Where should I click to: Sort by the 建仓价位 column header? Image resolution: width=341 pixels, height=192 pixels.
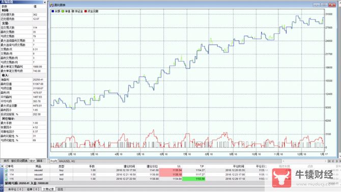[x=152, y=167]
